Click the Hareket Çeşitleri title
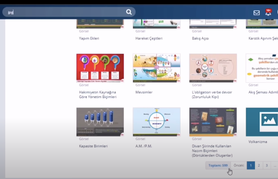Viewport: 278px width, 179px height. click(149, 38)
